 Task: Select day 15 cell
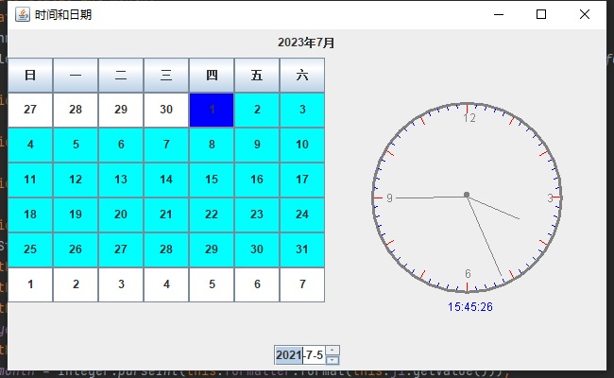[212, 180]
